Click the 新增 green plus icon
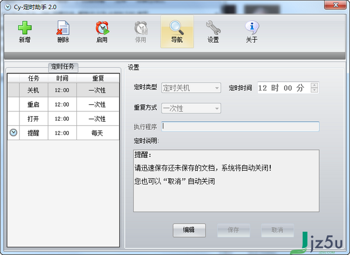 [x=24, y=28]
